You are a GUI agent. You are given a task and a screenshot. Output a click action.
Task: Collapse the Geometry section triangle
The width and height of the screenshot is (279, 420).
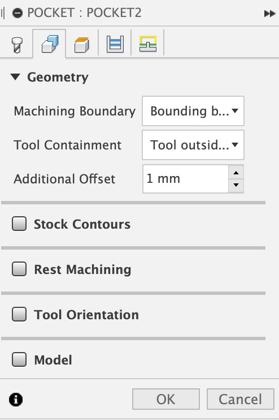coord(15,77)
